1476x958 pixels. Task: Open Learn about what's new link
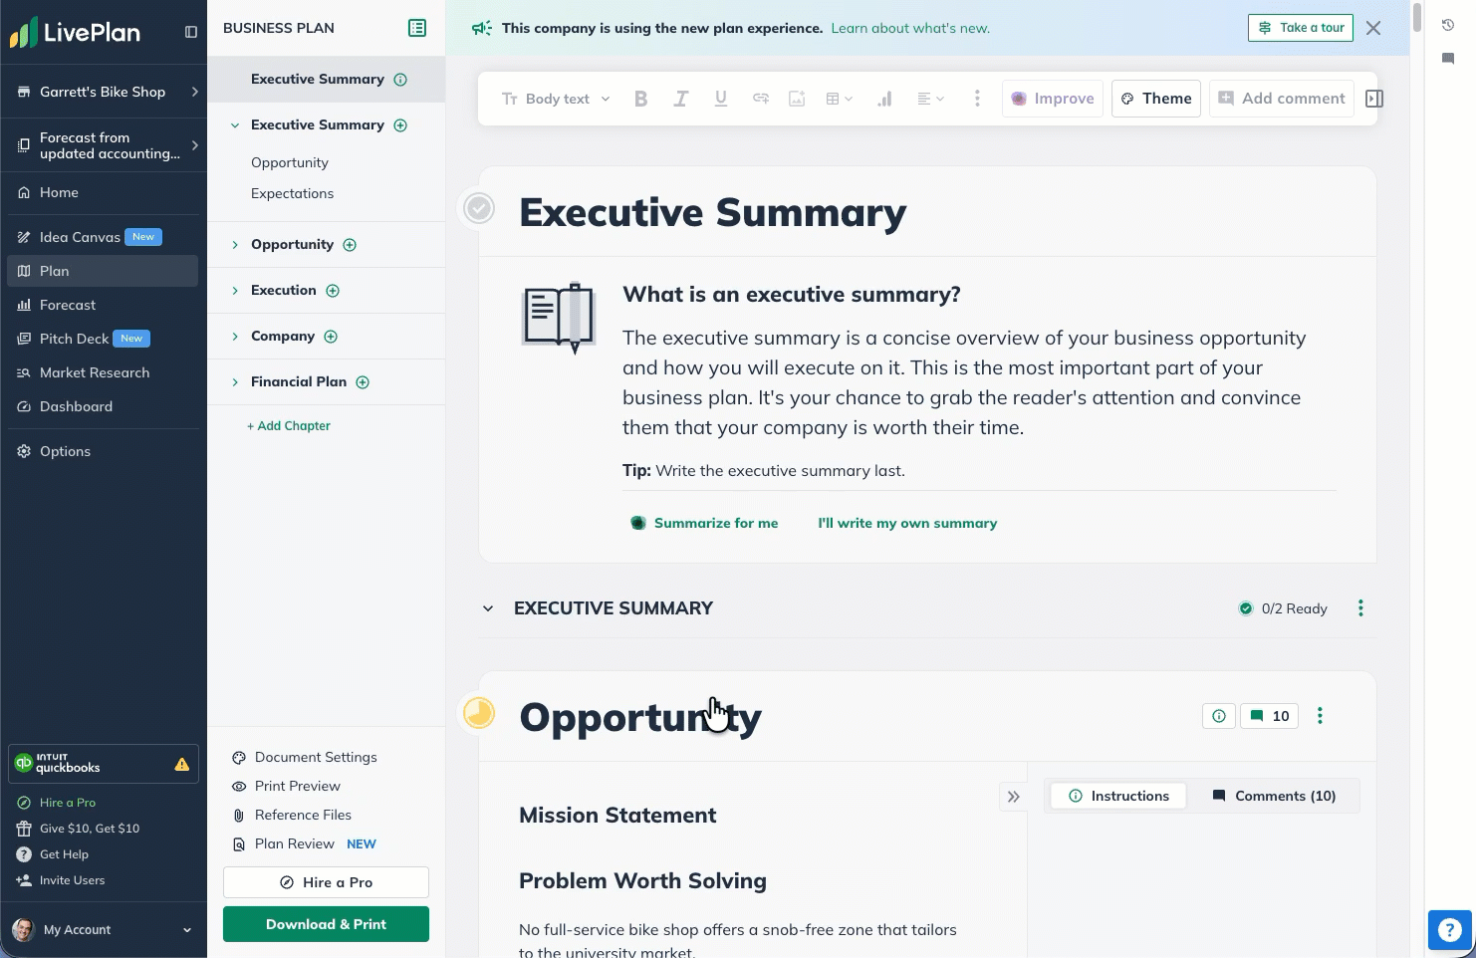[x=910, y=28]
